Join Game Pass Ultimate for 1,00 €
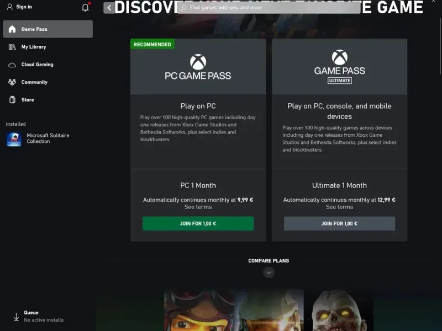442x331 pixels. tap(339, 223)
